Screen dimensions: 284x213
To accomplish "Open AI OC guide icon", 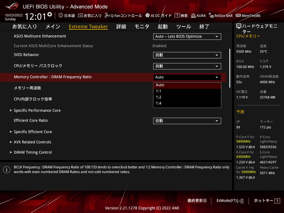I will pyautogui.click(x=148, y=16).
